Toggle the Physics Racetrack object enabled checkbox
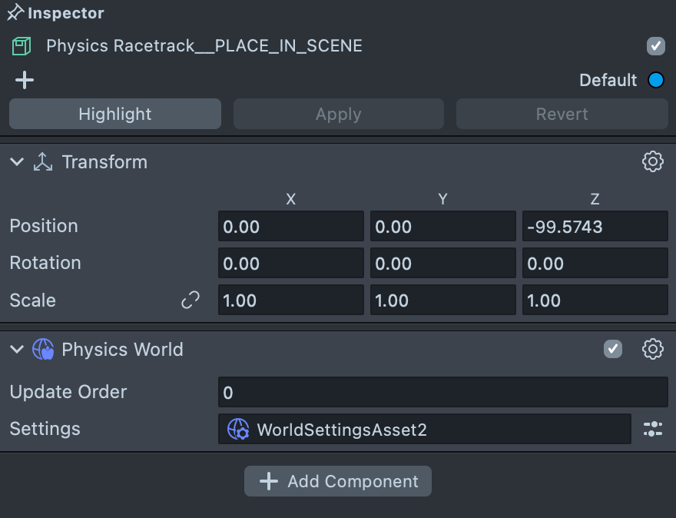This screenshot has width=676, height=518. [655, 46]
